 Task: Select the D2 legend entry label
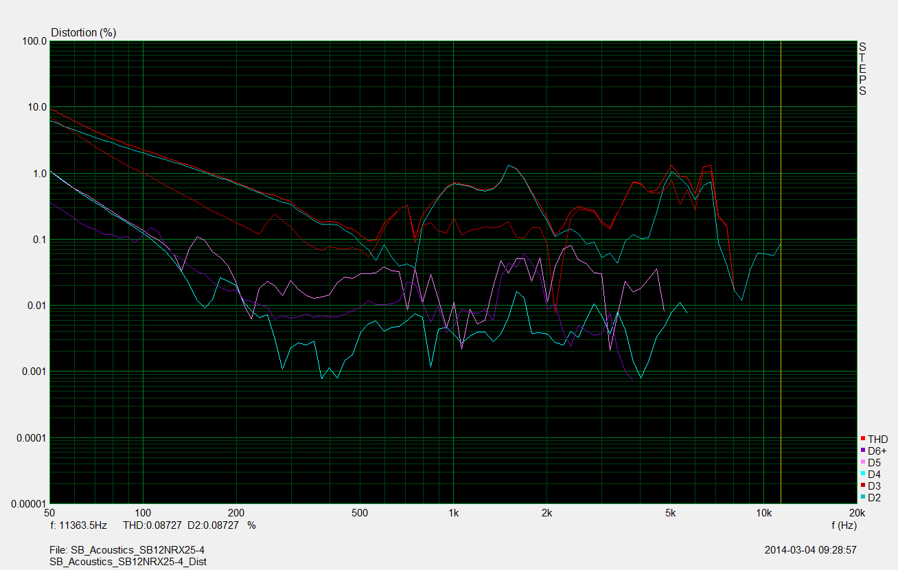click(x=874, y=497)
